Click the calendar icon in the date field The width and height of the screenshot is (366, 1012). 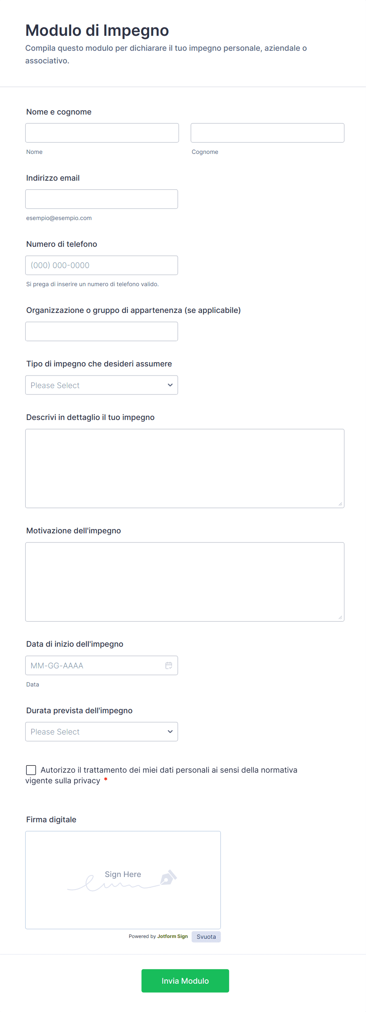click(169, 665)
